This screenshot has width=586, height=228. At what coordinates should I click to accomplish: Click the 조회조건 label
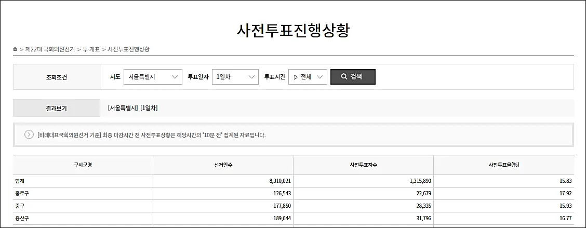click(57, 77)
